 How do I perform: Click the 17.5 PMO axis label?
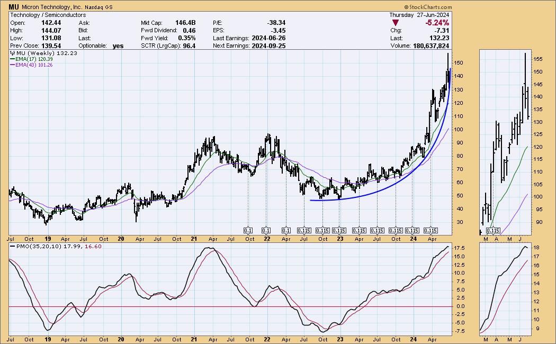point(460,248)
